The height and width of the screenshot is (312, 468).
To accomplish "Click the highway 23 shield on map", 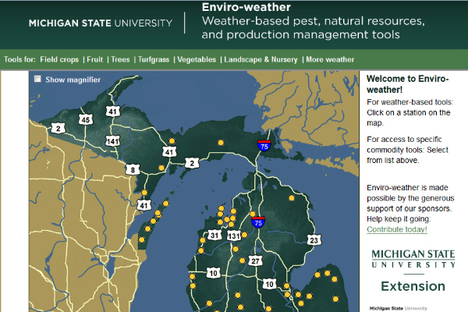I will [x=314, y=240].
